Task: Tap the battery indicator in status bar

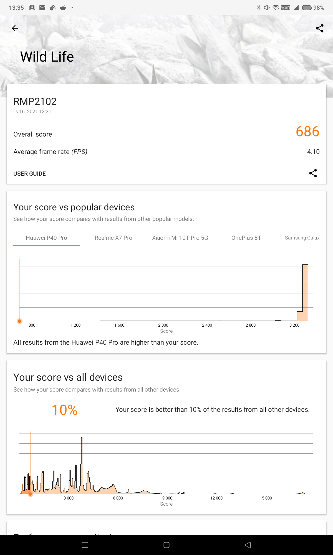Action: (307, 8)
